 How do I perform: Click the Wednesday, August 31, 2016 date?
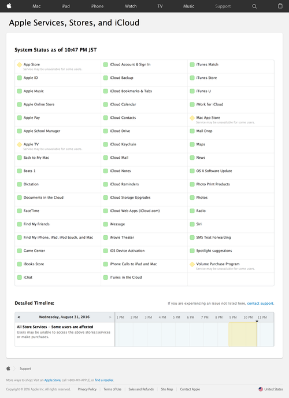pos(64,317)
